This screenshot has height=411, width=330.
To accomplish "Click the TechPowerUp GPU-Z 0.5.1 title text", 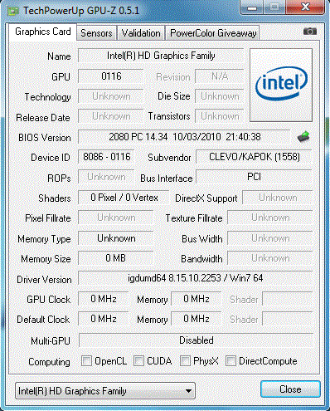I will coord(81,11).
